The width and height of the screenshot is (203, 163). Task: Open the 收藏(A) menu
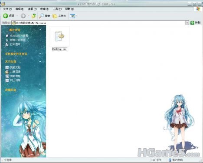[45, 9]
